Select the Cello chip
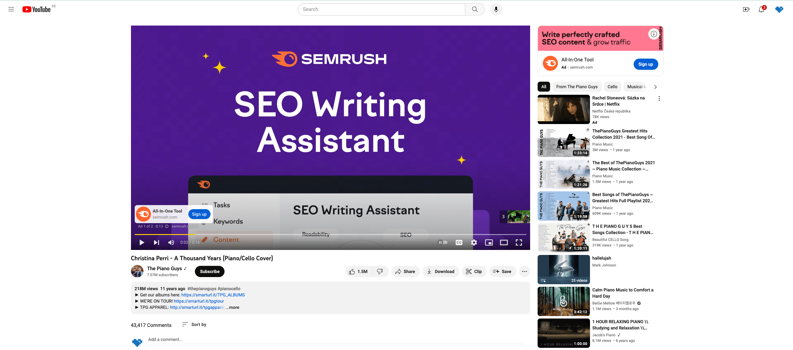 point(612,87)
